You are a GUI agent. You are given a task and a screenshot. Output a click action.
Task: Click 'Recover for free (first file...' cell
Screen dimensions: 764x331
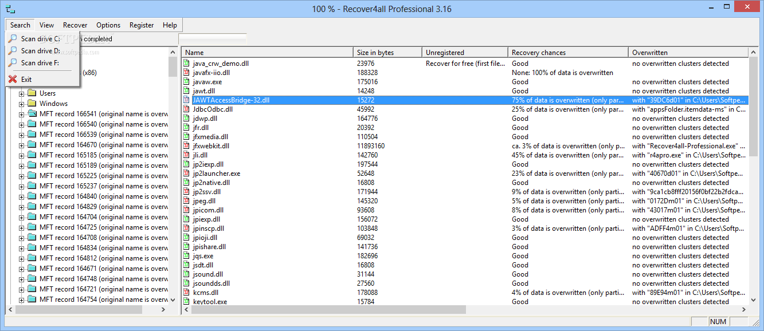(x=466, y=64)
